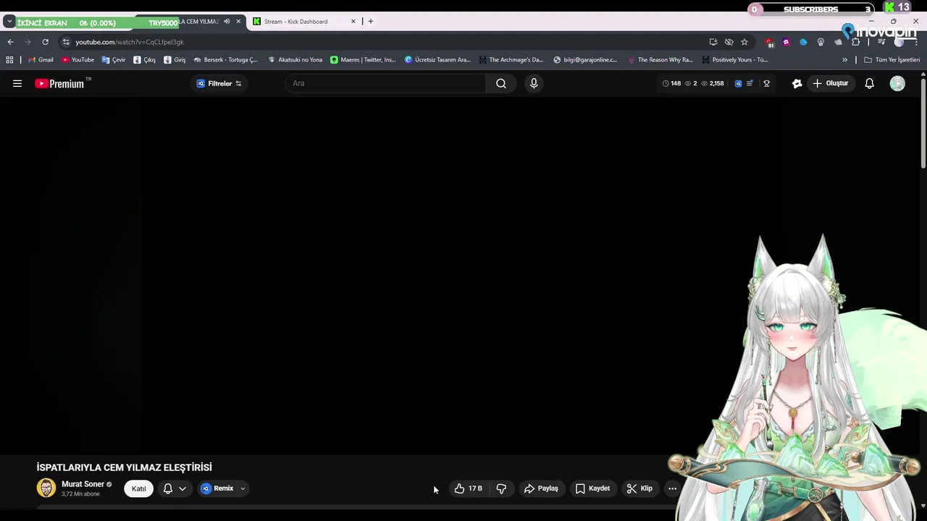
Task: Go back in browser history
Action: pyautogui.click(x=10, y=42)
